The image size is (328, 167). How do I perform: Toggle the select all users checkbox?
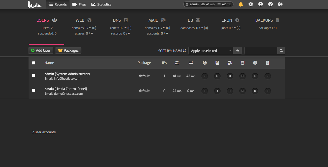(x=34, y=63)
